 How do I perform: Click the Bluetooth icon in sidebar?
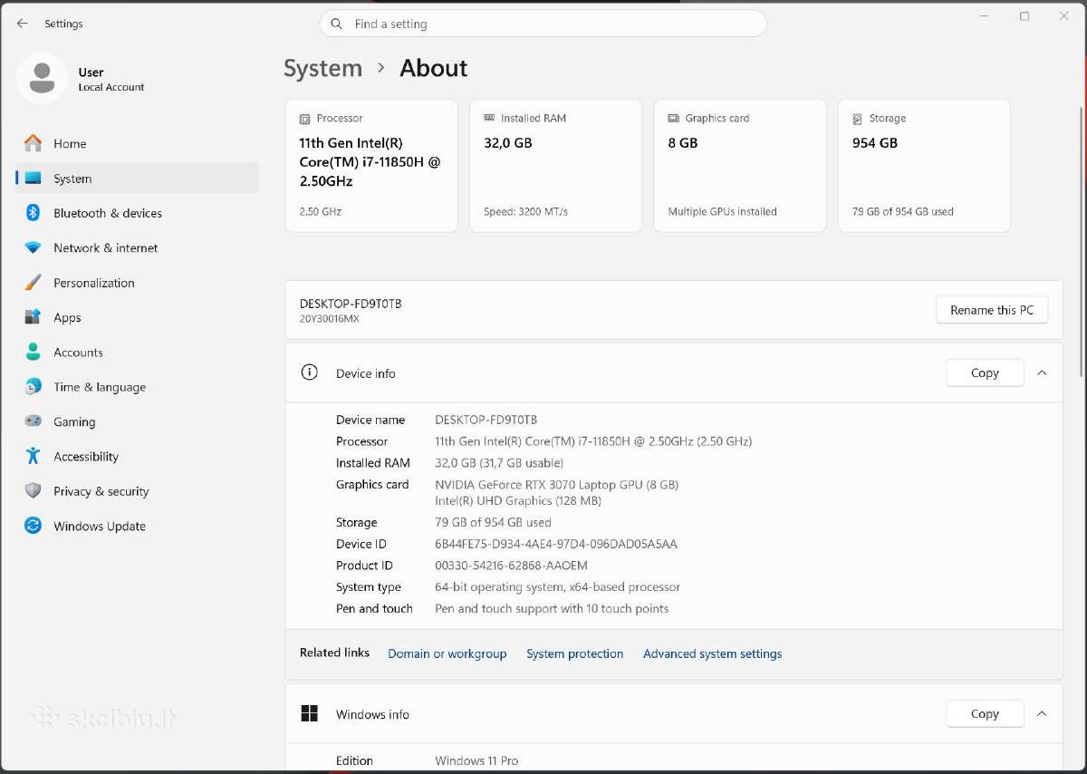(34, 213)
